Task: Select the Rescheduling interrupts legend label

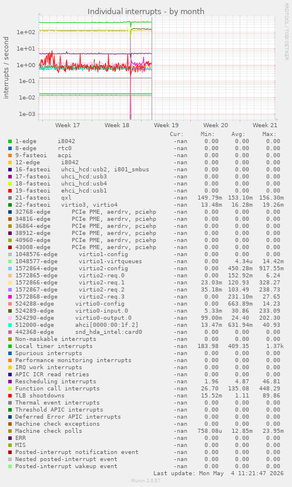Action: (55, 382)
